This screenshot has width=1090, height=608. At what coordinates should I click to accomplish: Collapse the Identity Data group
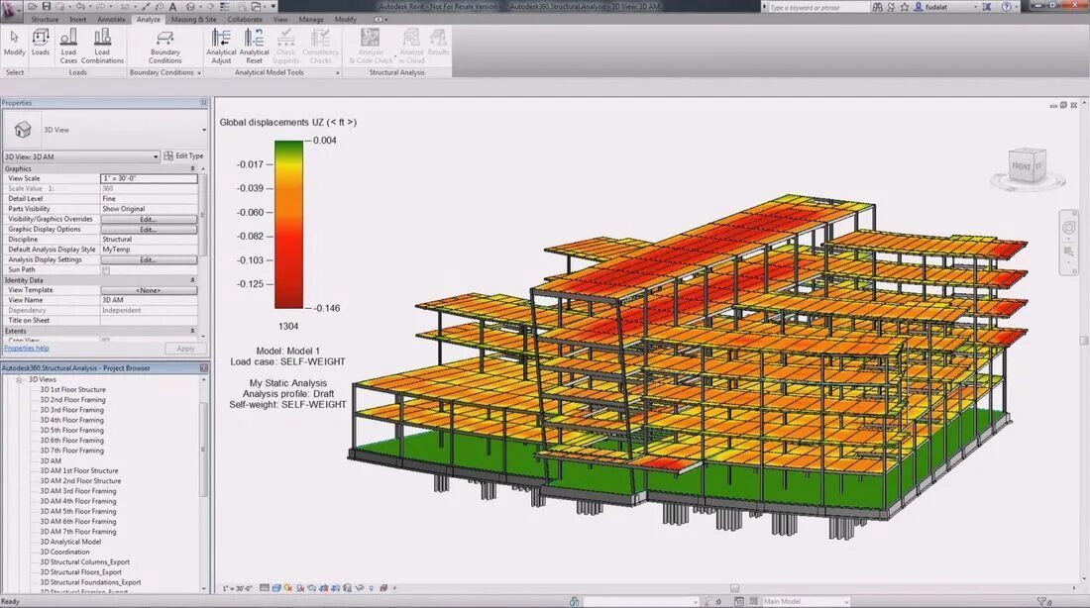point(192,280)
